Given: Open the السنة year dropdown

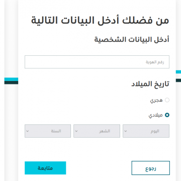Looking at the screenshot, I should (48, 131).
